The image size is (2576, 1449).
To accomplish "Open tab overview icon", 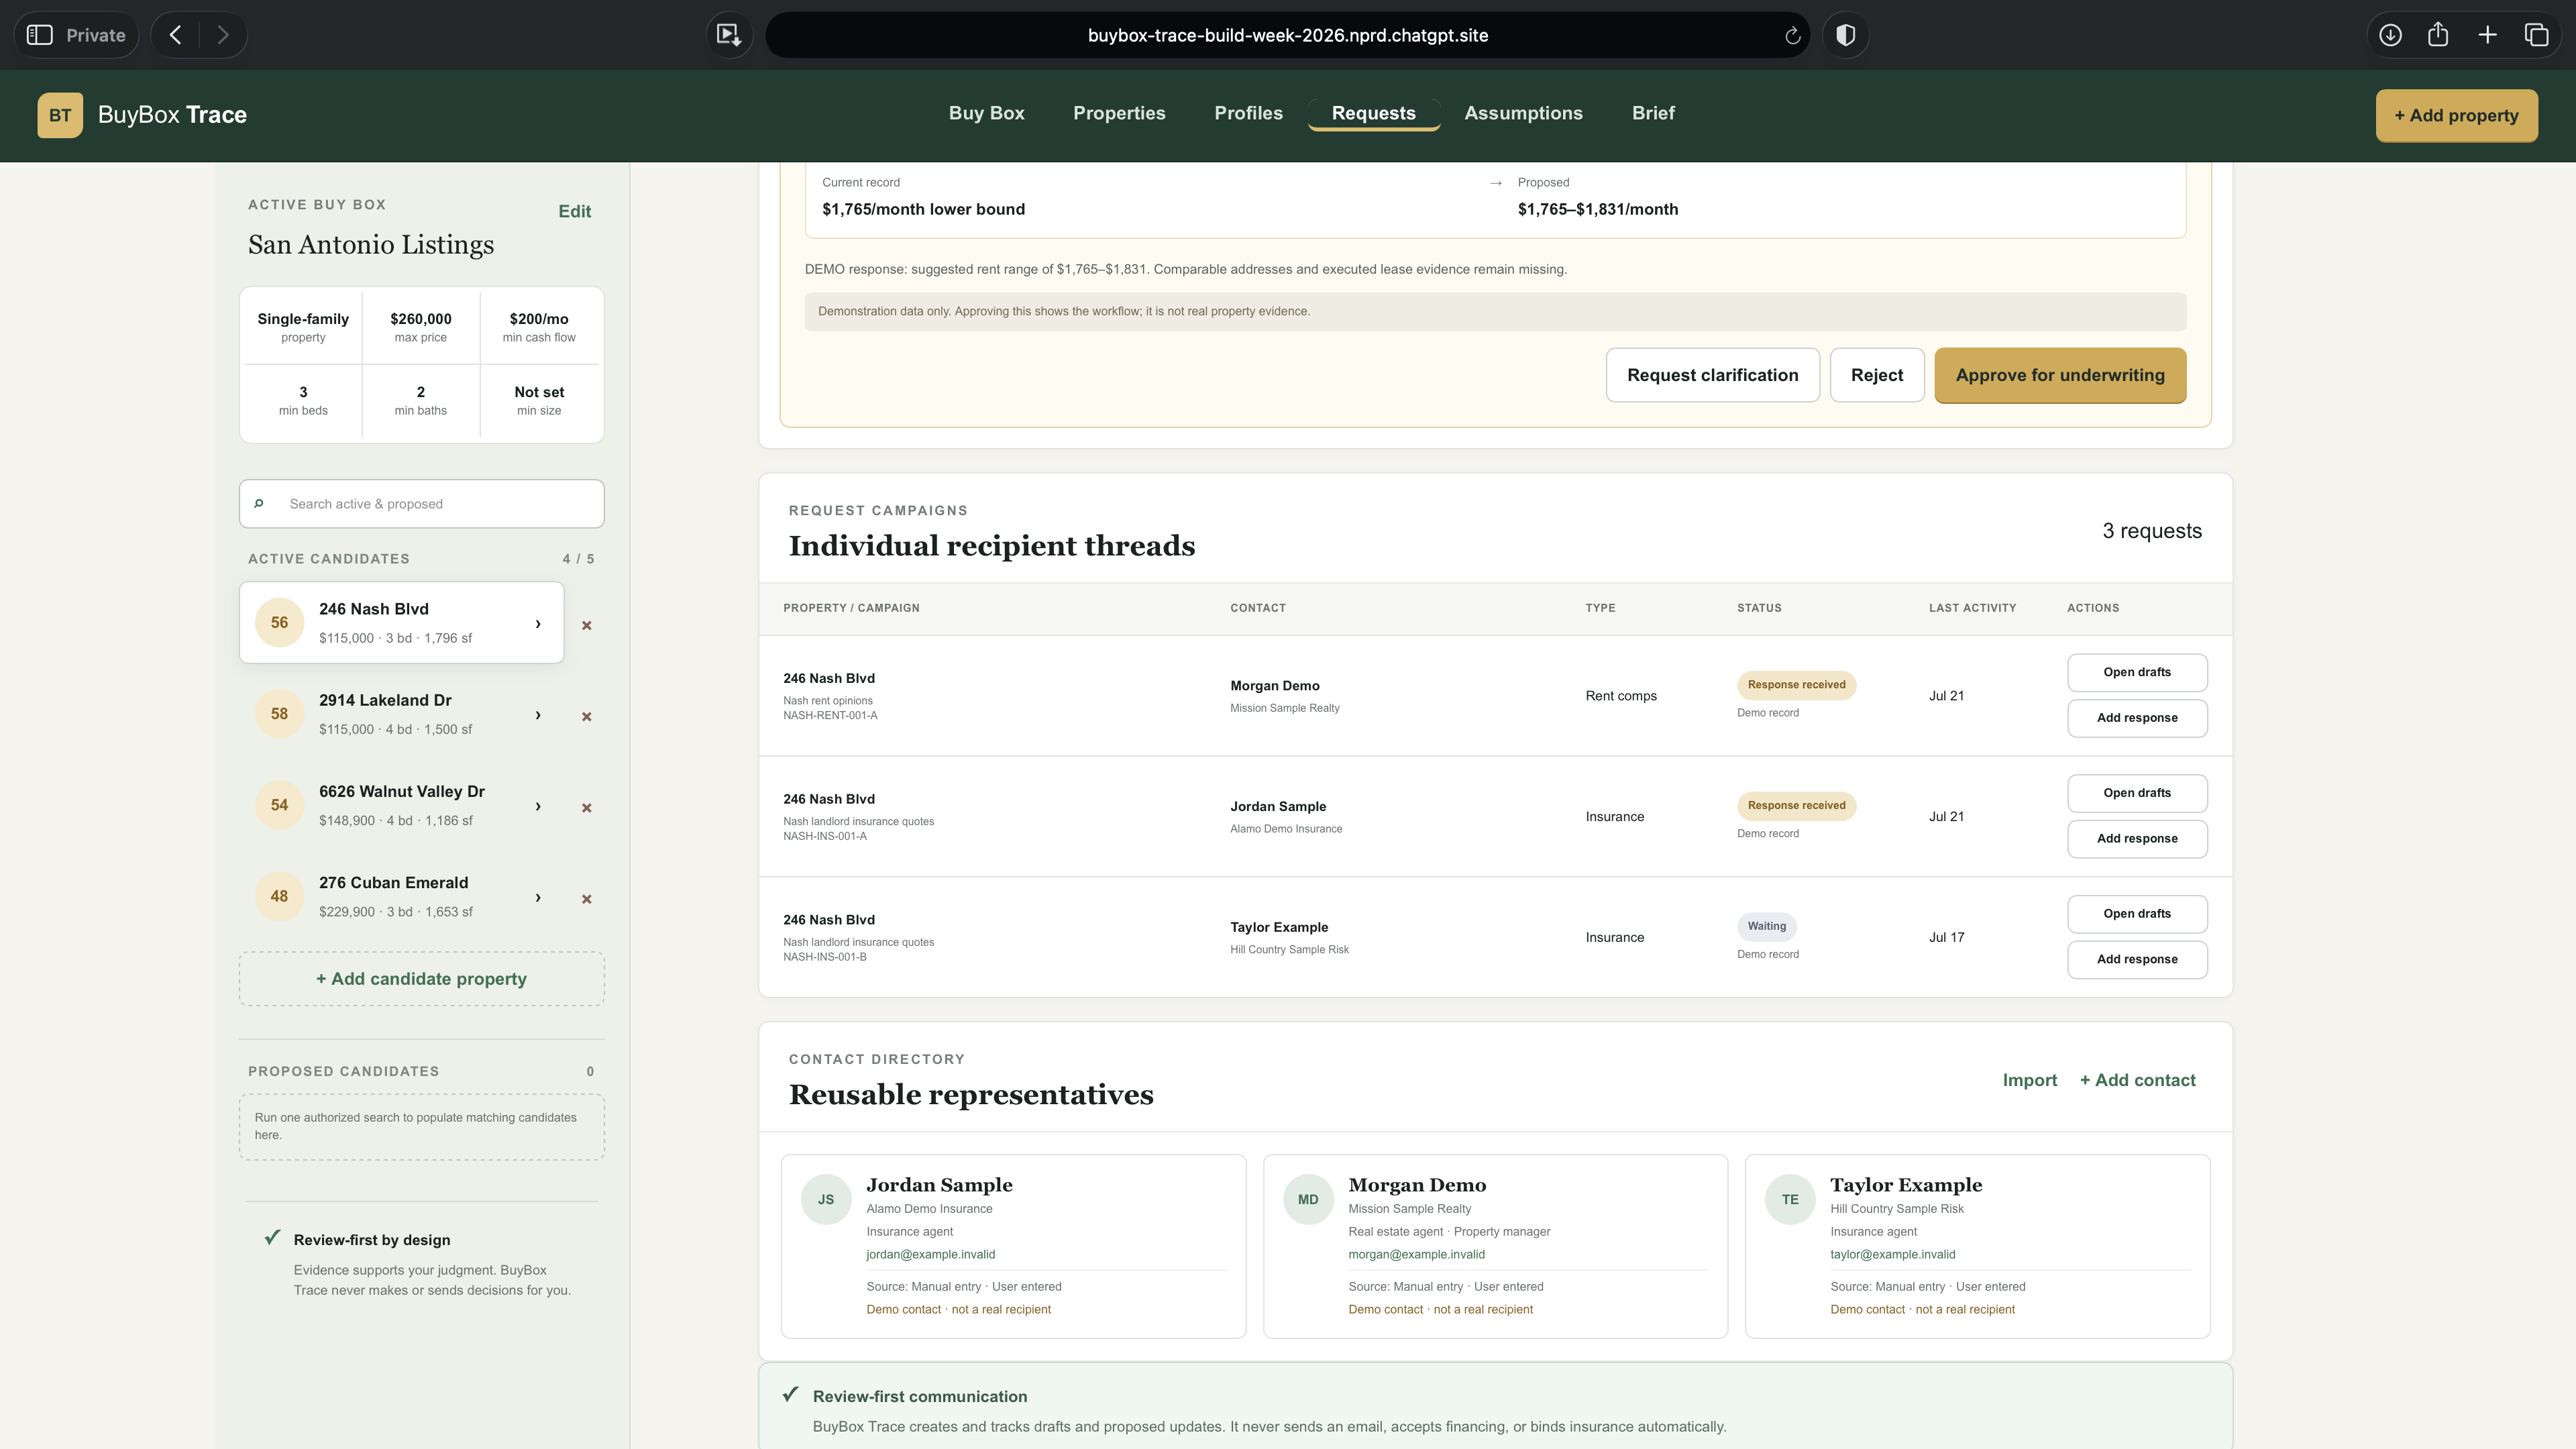I will tap(2536, 35).
